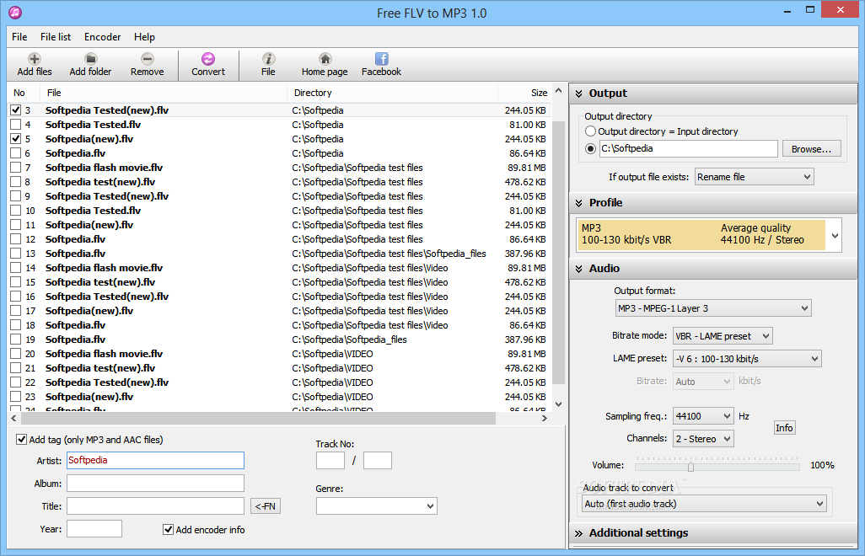Click the Add files toolbar icon
The image size is (865, 556).
[x=35, y=65]
